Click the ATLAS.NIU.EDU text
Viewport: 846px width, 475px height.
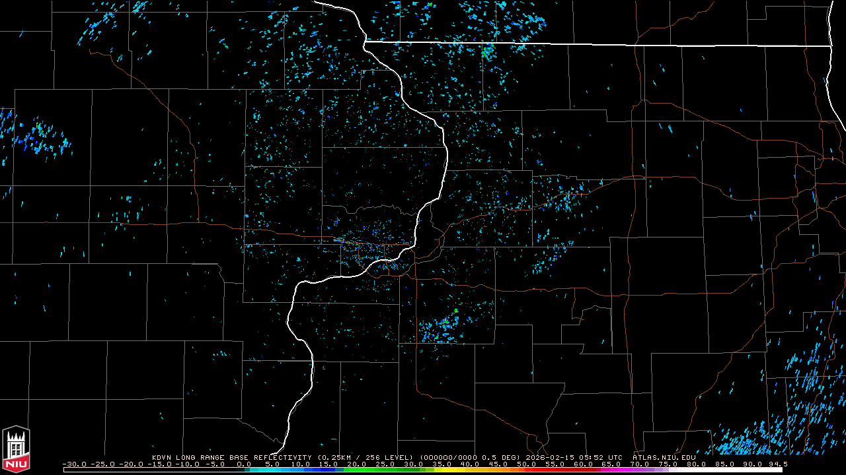[x=664, y=457]
